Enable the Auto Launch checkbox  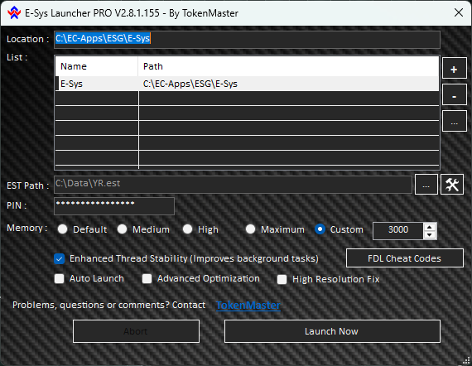tap(60, 278)
